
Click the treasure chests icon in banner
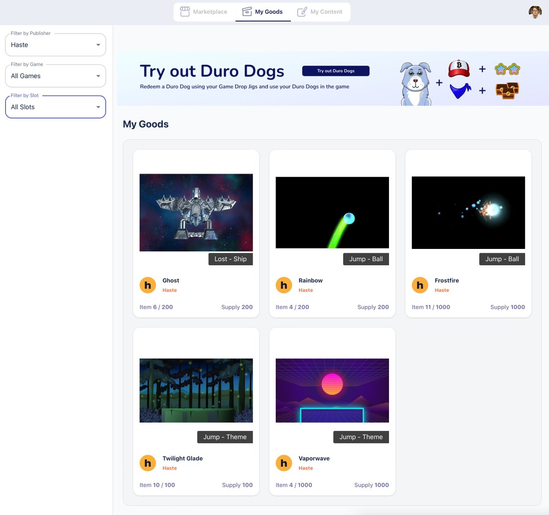[x=507, y=91]
